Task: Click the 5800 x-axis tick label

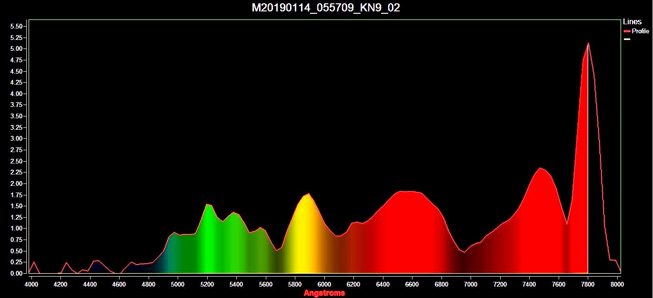Action: pos(295,284)
